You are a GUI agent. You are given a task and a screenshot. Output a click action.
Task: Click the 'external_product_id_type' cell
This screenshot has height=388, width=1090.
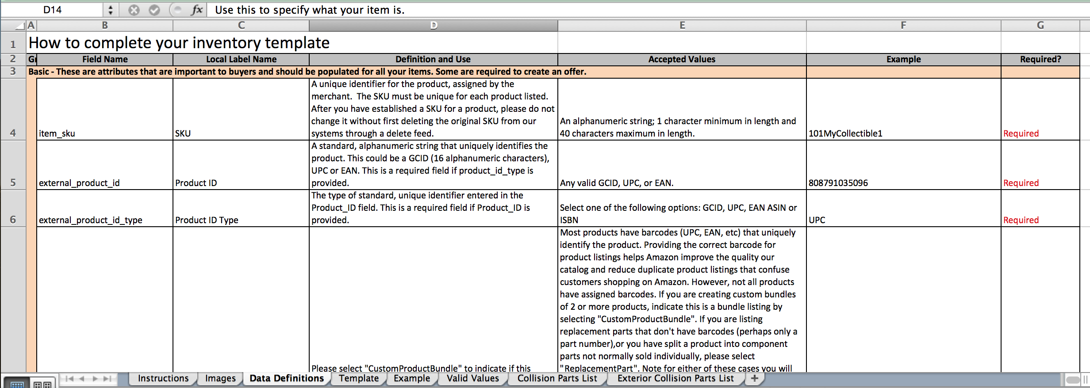pyautogui.click(x=105, y=209)
